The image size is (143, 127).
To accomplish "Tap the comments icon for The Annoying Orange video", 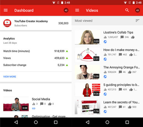I will pyautogui.click(x=120, y=72).
